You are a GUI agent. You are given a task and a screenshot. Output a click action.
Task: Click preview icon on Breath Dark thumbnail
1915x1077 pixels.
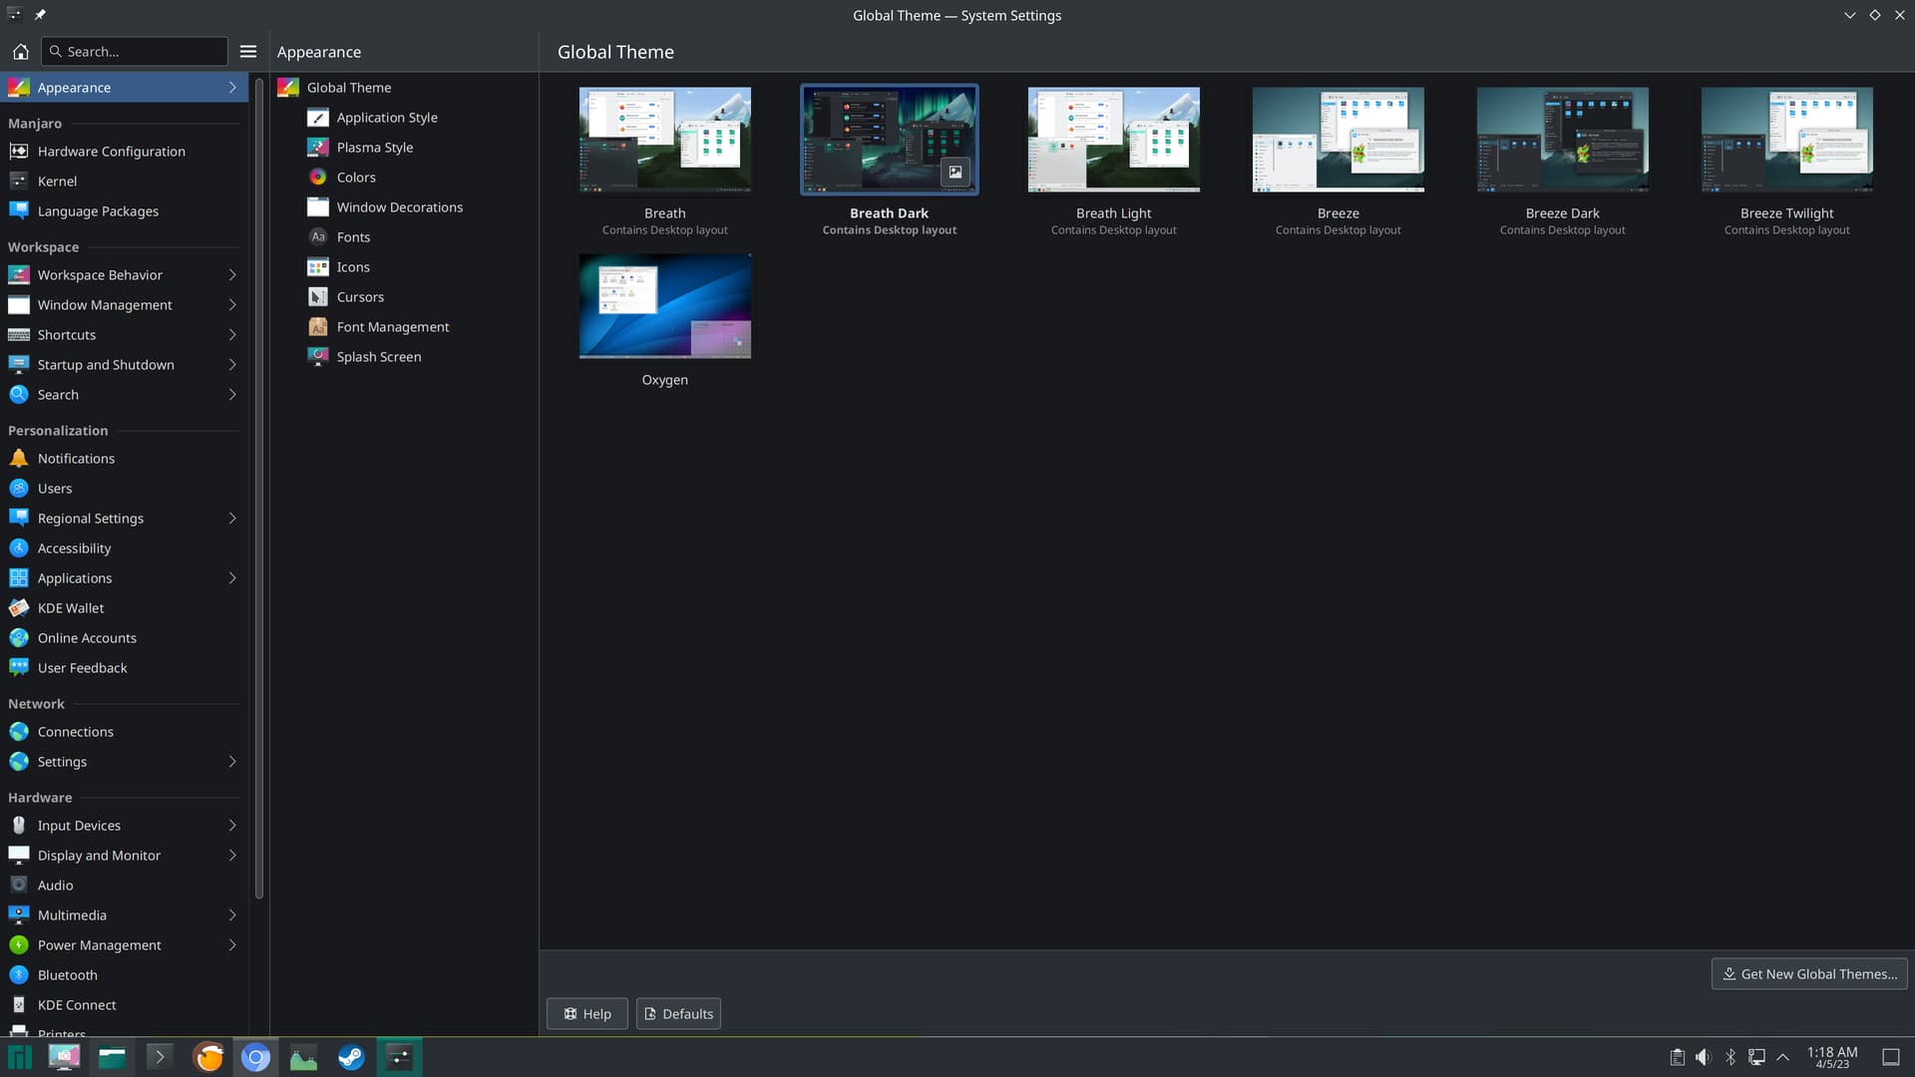[956, 172]
